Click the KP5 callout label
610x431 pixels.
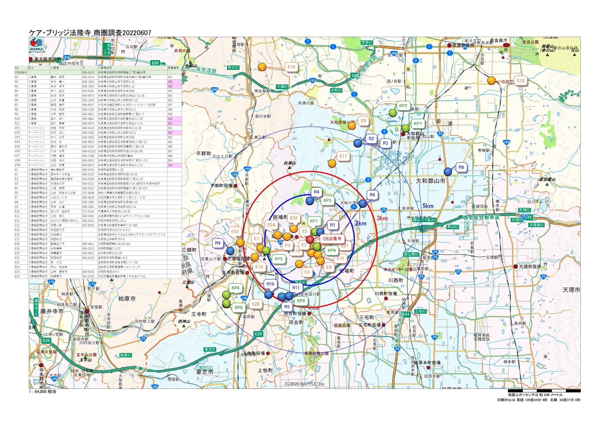279,259
